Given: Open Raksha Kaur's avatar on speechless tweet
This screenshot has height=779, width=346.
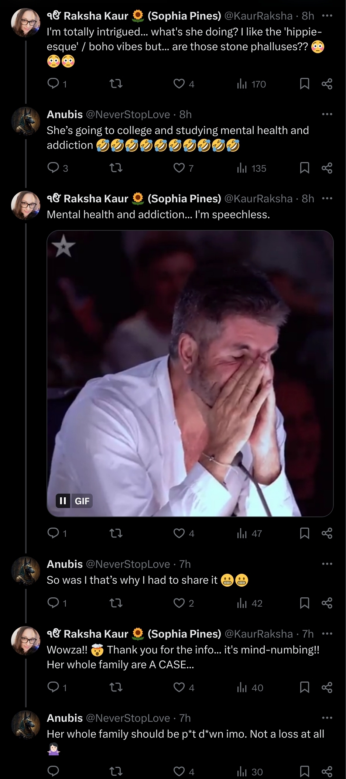Looking at the screenshot, I should point(25,205).
